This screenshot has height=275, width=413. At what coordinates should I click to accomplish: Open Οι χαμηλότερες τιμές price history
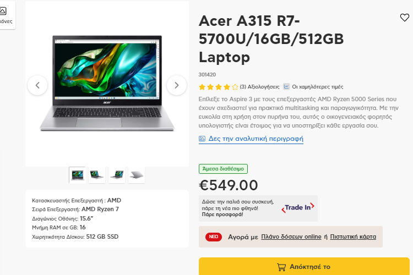coord(318,87)
